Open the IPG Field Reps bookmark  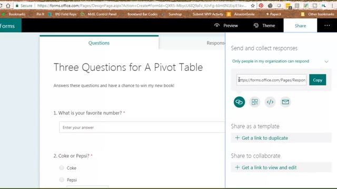[x=63, y=14]
